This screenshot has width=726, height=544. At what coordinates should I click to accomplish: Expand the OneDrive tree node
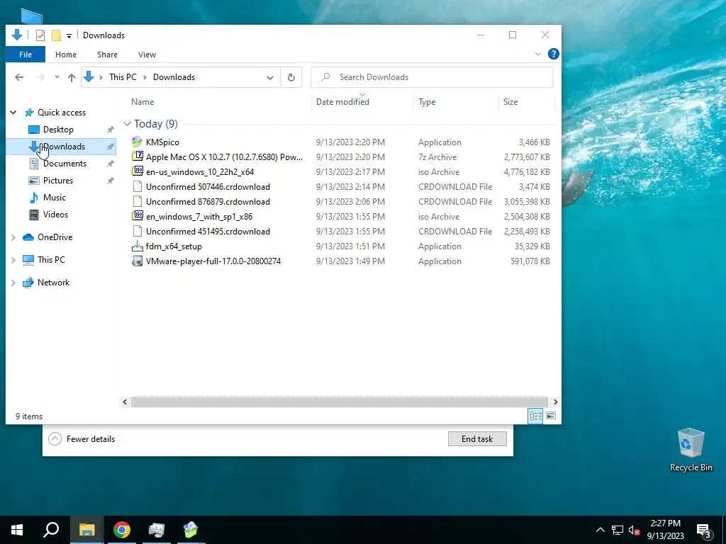(13, 237)
